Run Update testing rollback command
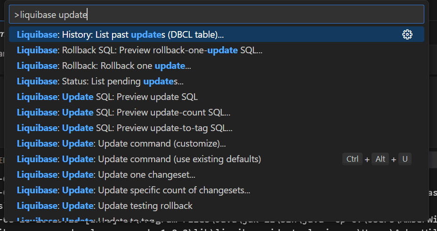 point(105,206)
